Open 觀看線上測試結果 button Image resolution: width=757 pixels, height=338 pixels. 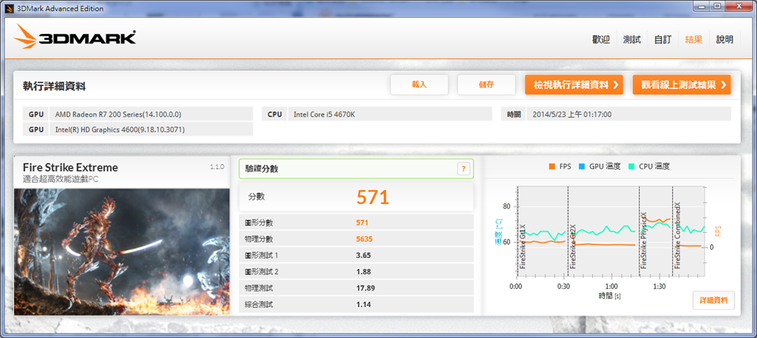pos(682,84)
